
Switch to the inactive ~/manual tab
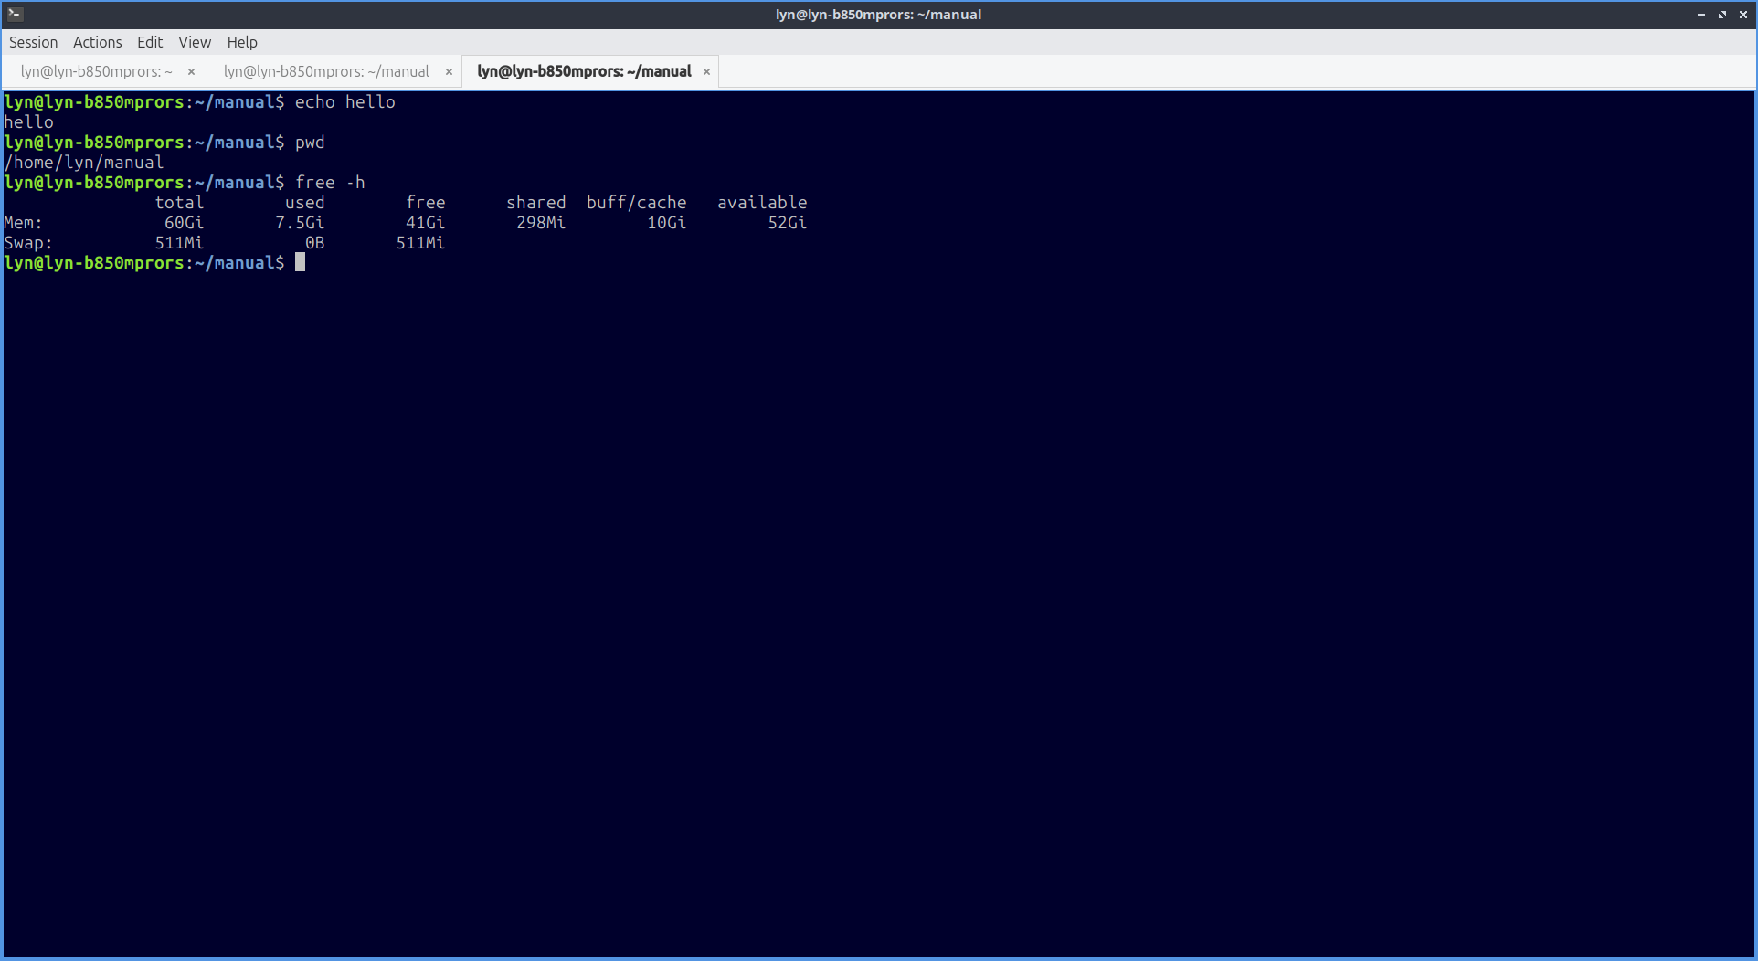326,71
